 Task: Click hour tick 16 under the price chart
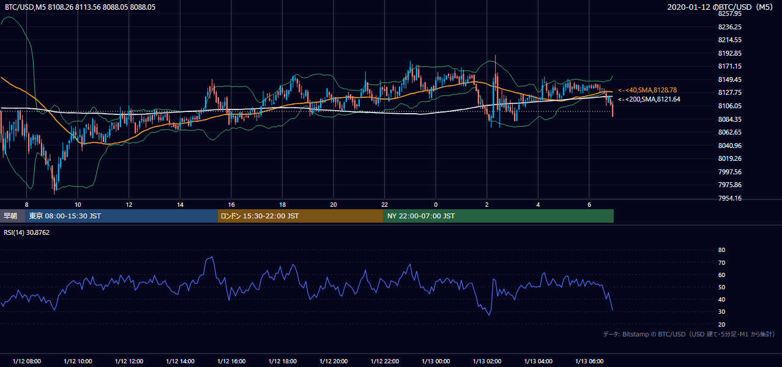coord(231,204)
